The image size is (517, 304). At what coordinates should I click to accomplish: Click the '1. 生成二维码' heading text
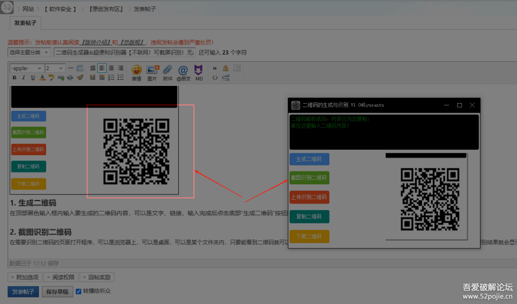[x=33, y=203]
